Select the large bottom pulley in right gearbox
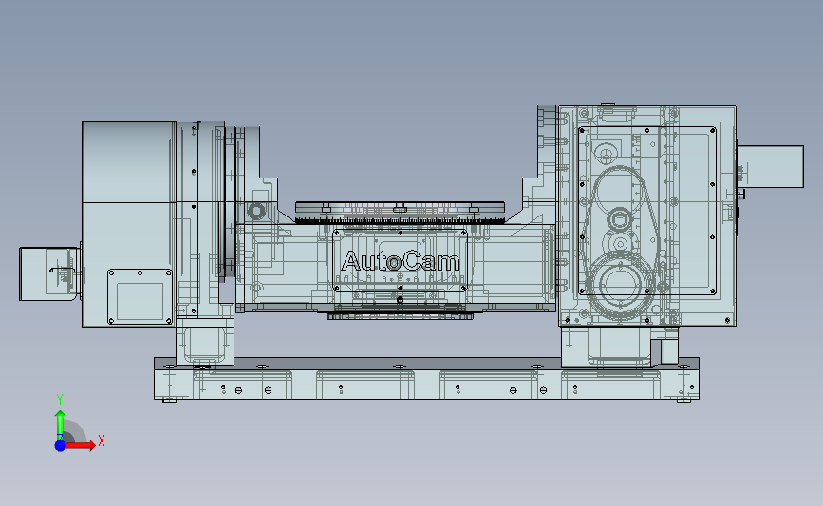 [620, 287]
